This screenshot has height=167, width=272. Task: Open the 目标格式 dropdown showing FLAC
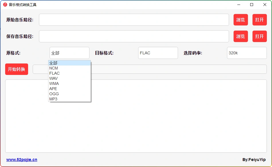[x=158, y=53]
